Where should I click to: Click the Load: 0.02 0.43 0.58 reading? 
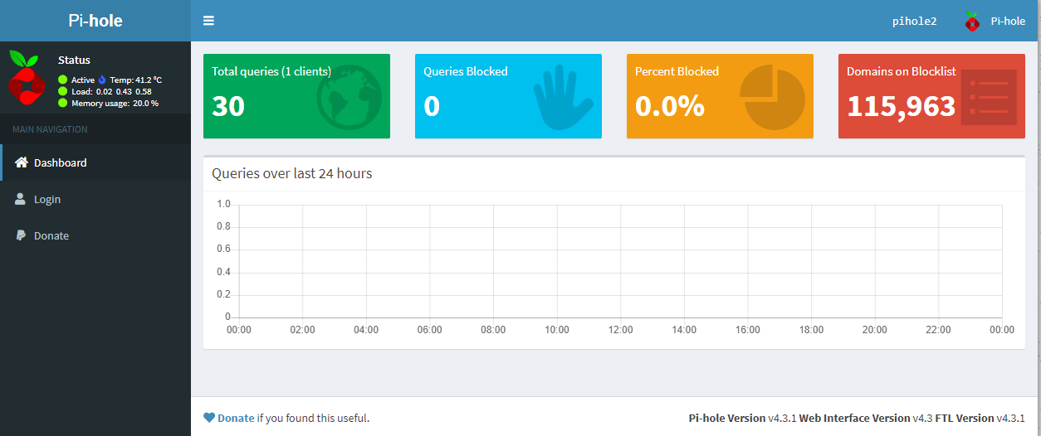coord(111,91)
